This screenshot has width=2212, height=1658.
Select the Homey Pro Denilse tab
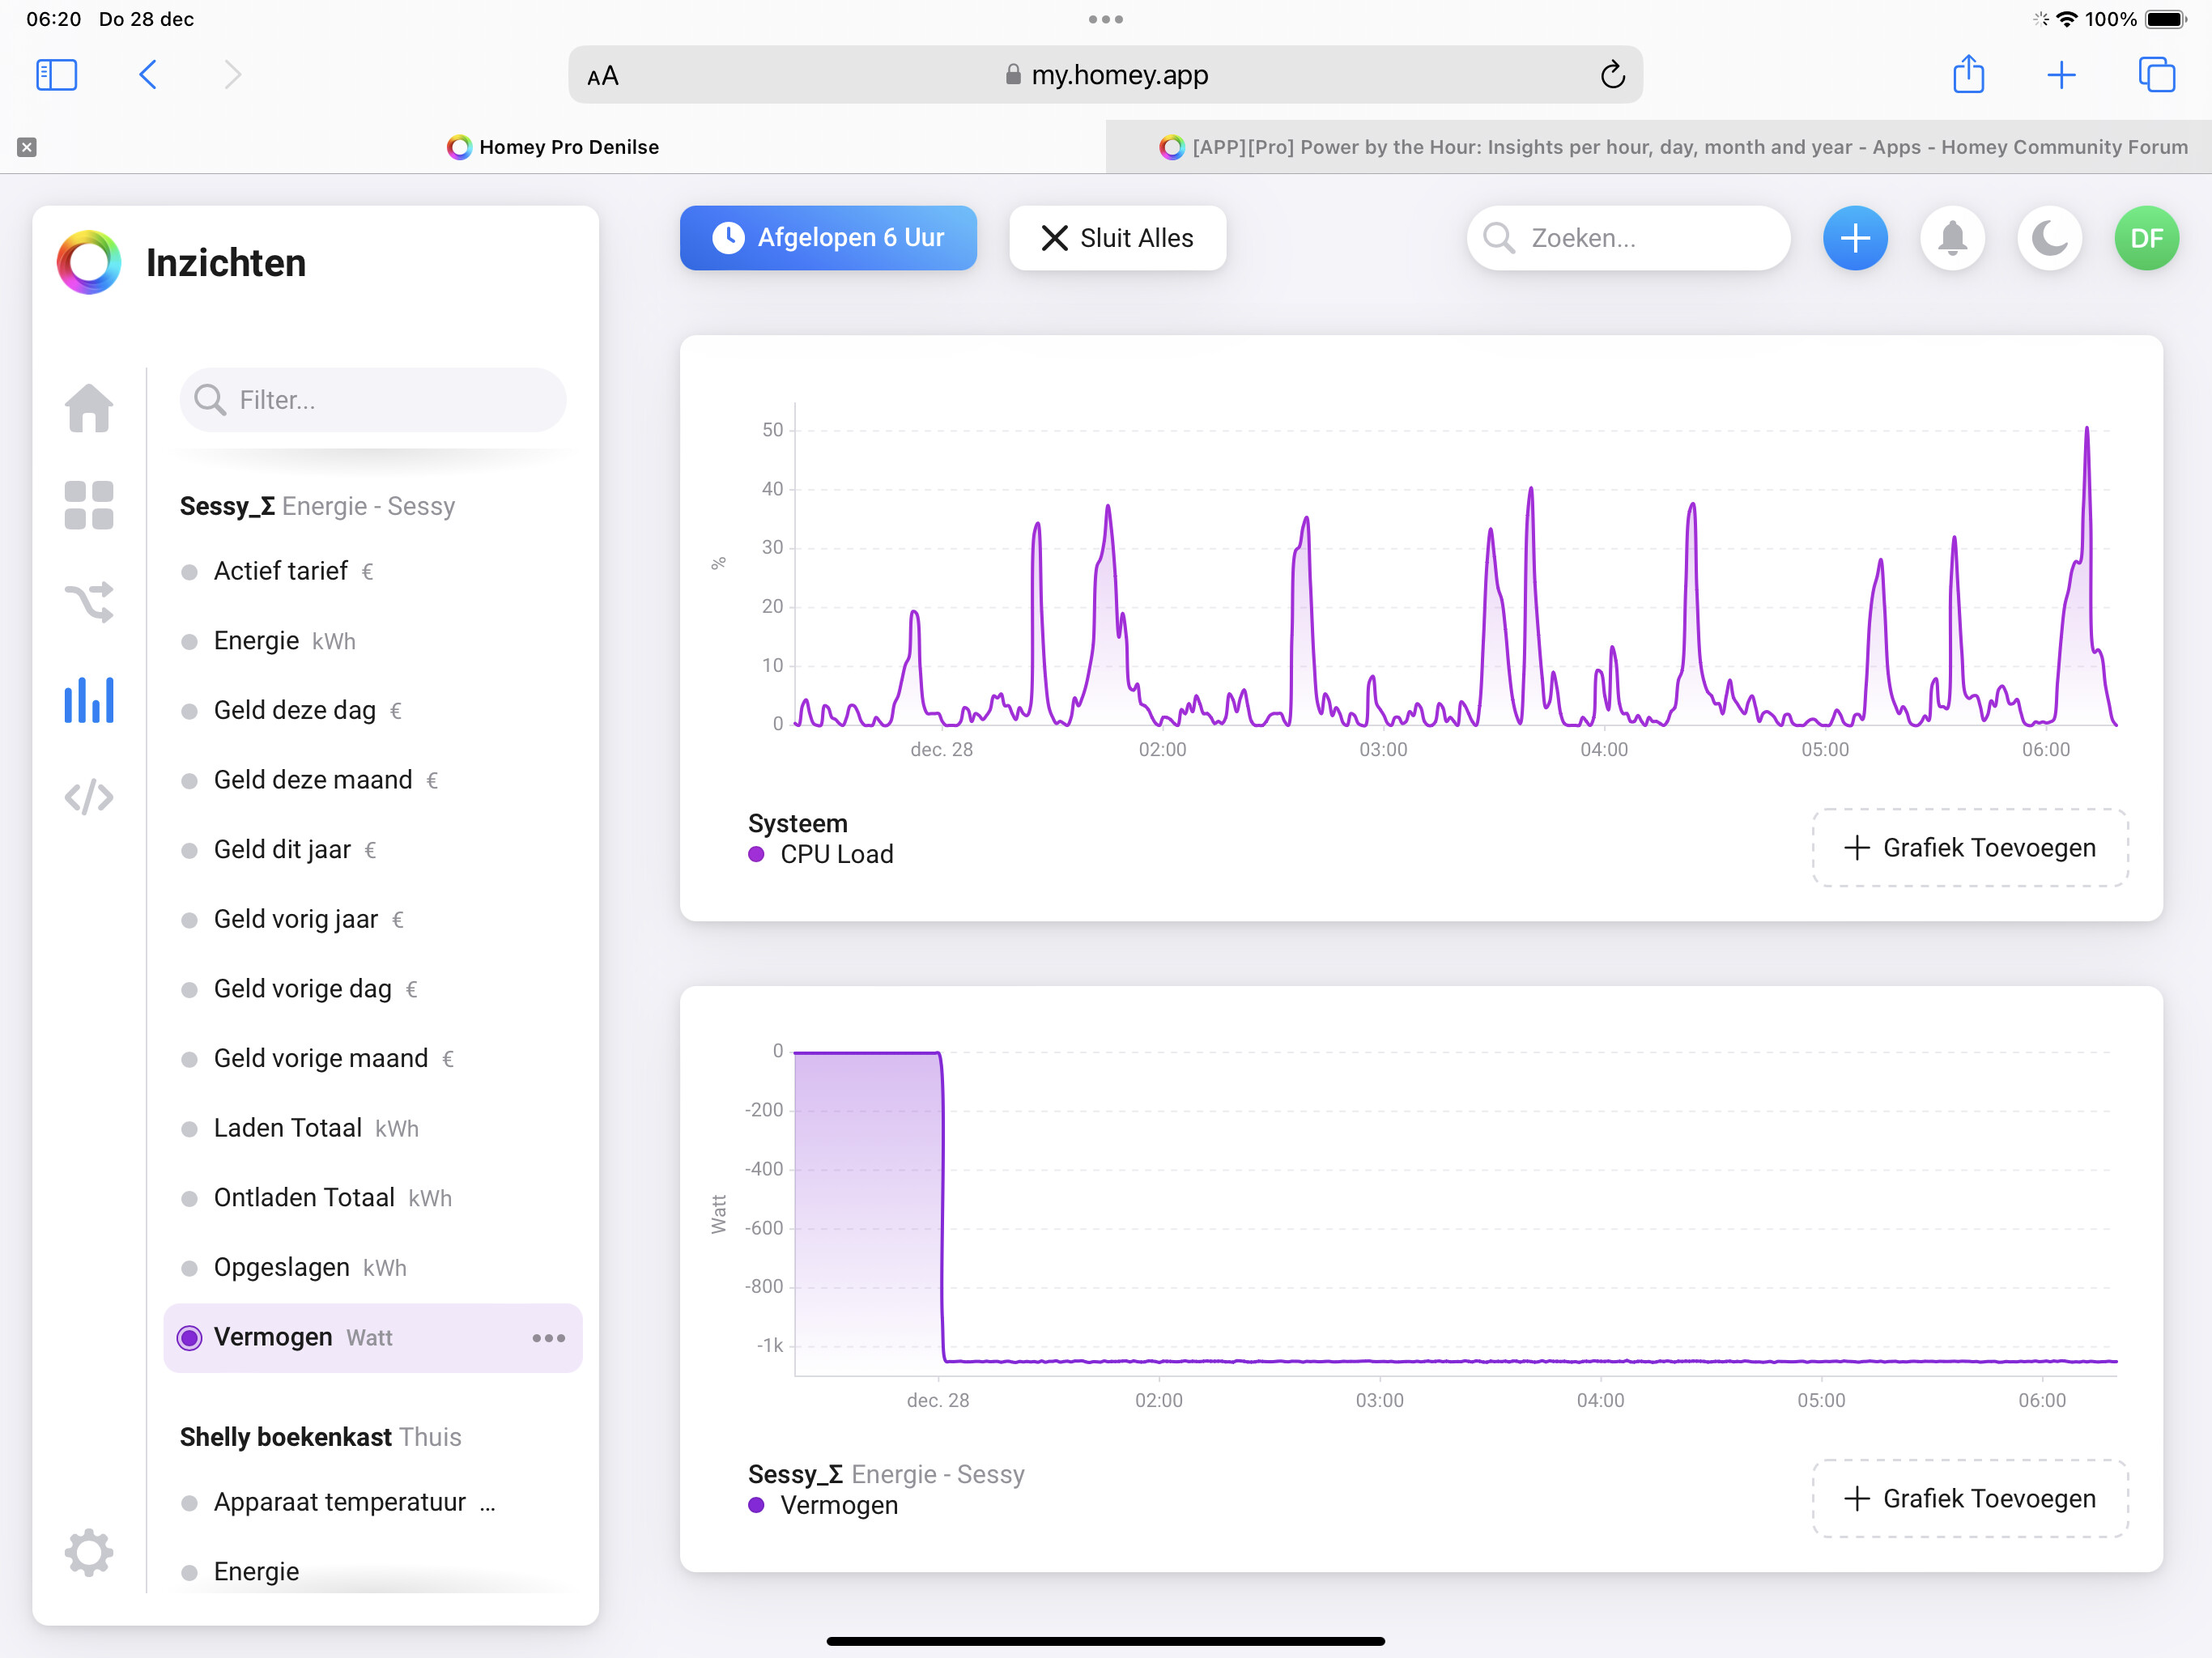(x=553, y=147)
